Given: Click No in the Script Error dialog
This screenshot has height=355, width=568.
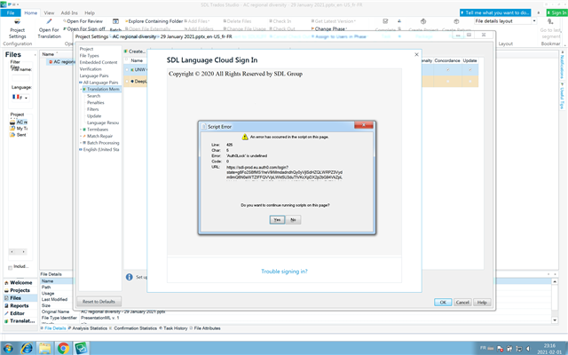Looking at the screenshot, I should point(294,218).
